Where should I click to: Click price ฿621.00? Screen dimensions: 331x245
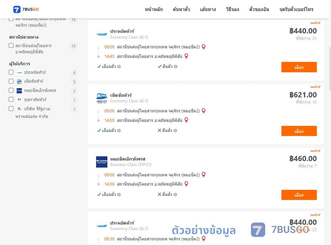click(303, 95)
